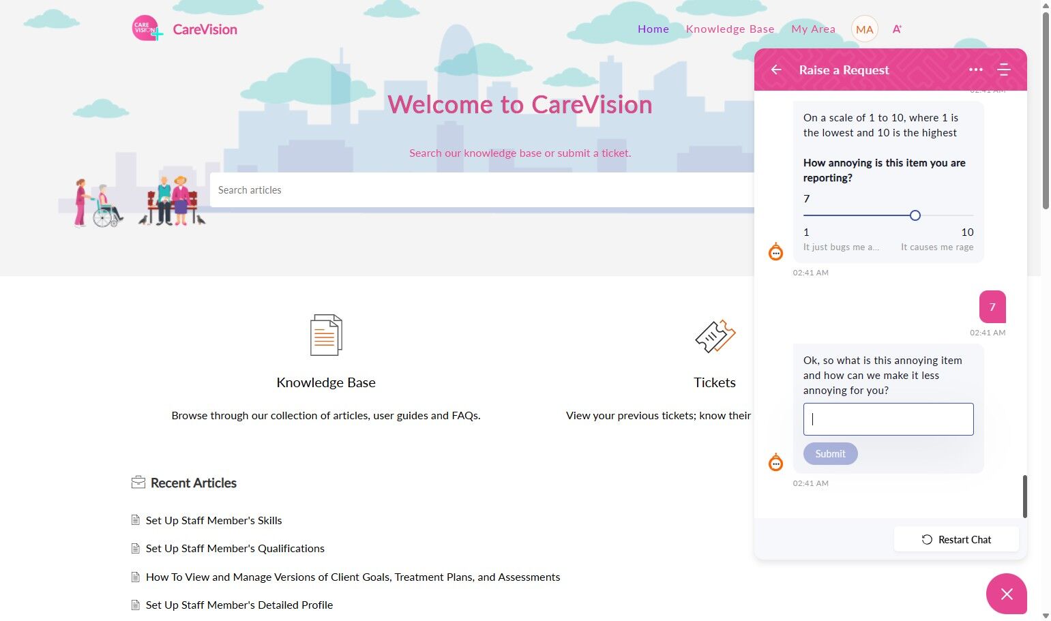Click the Tickets card heading
Screen dimensions: 1051x621
715,382
